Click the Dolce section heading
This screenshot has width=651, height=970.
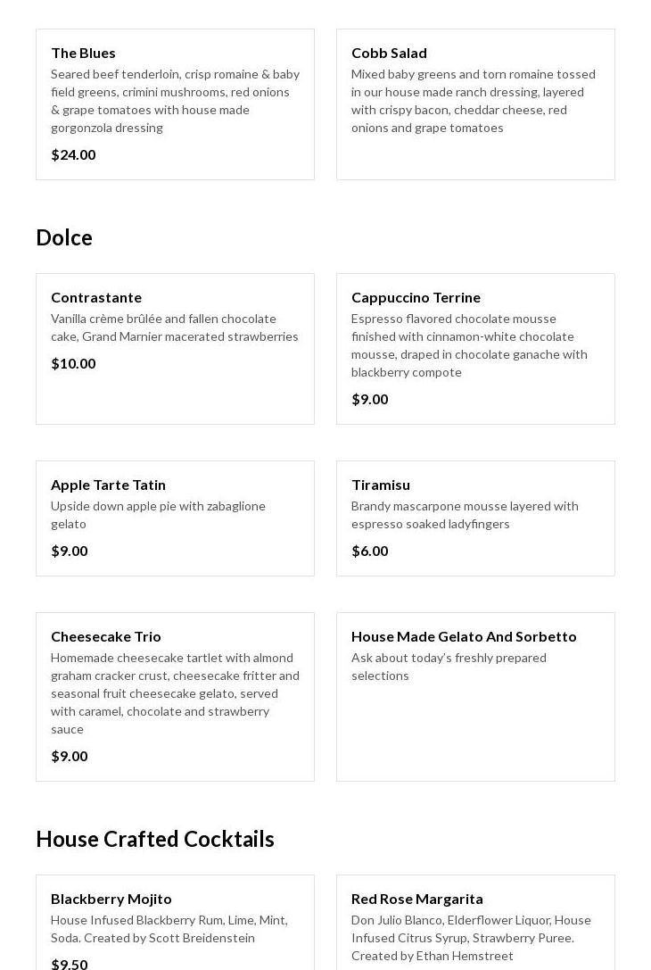click(64, 237)
